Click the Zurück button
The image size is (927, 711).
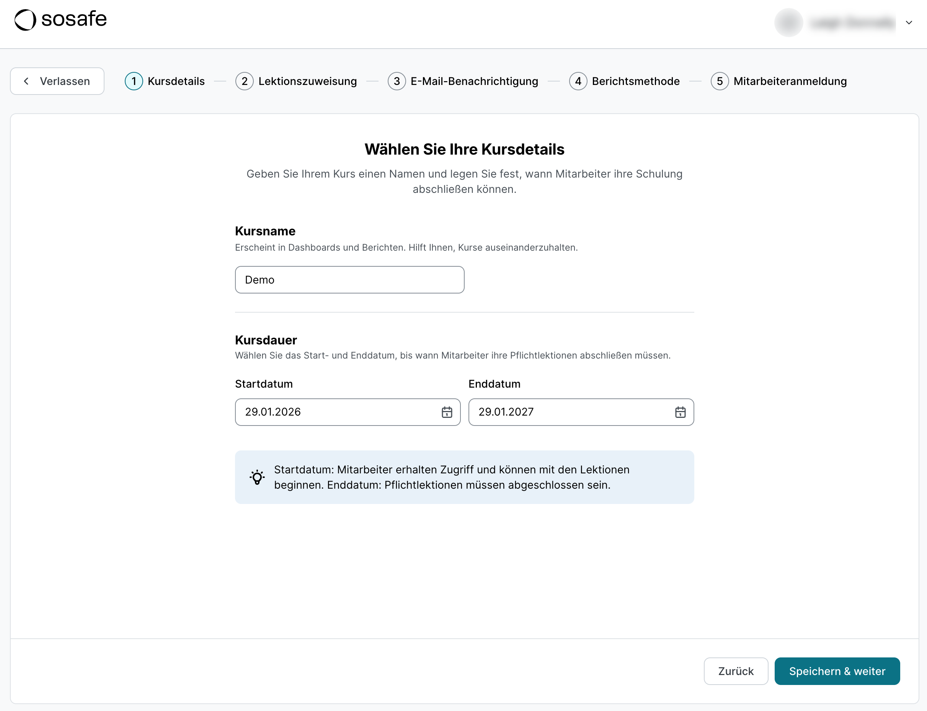pyautogui.click(x=736, y=671)
